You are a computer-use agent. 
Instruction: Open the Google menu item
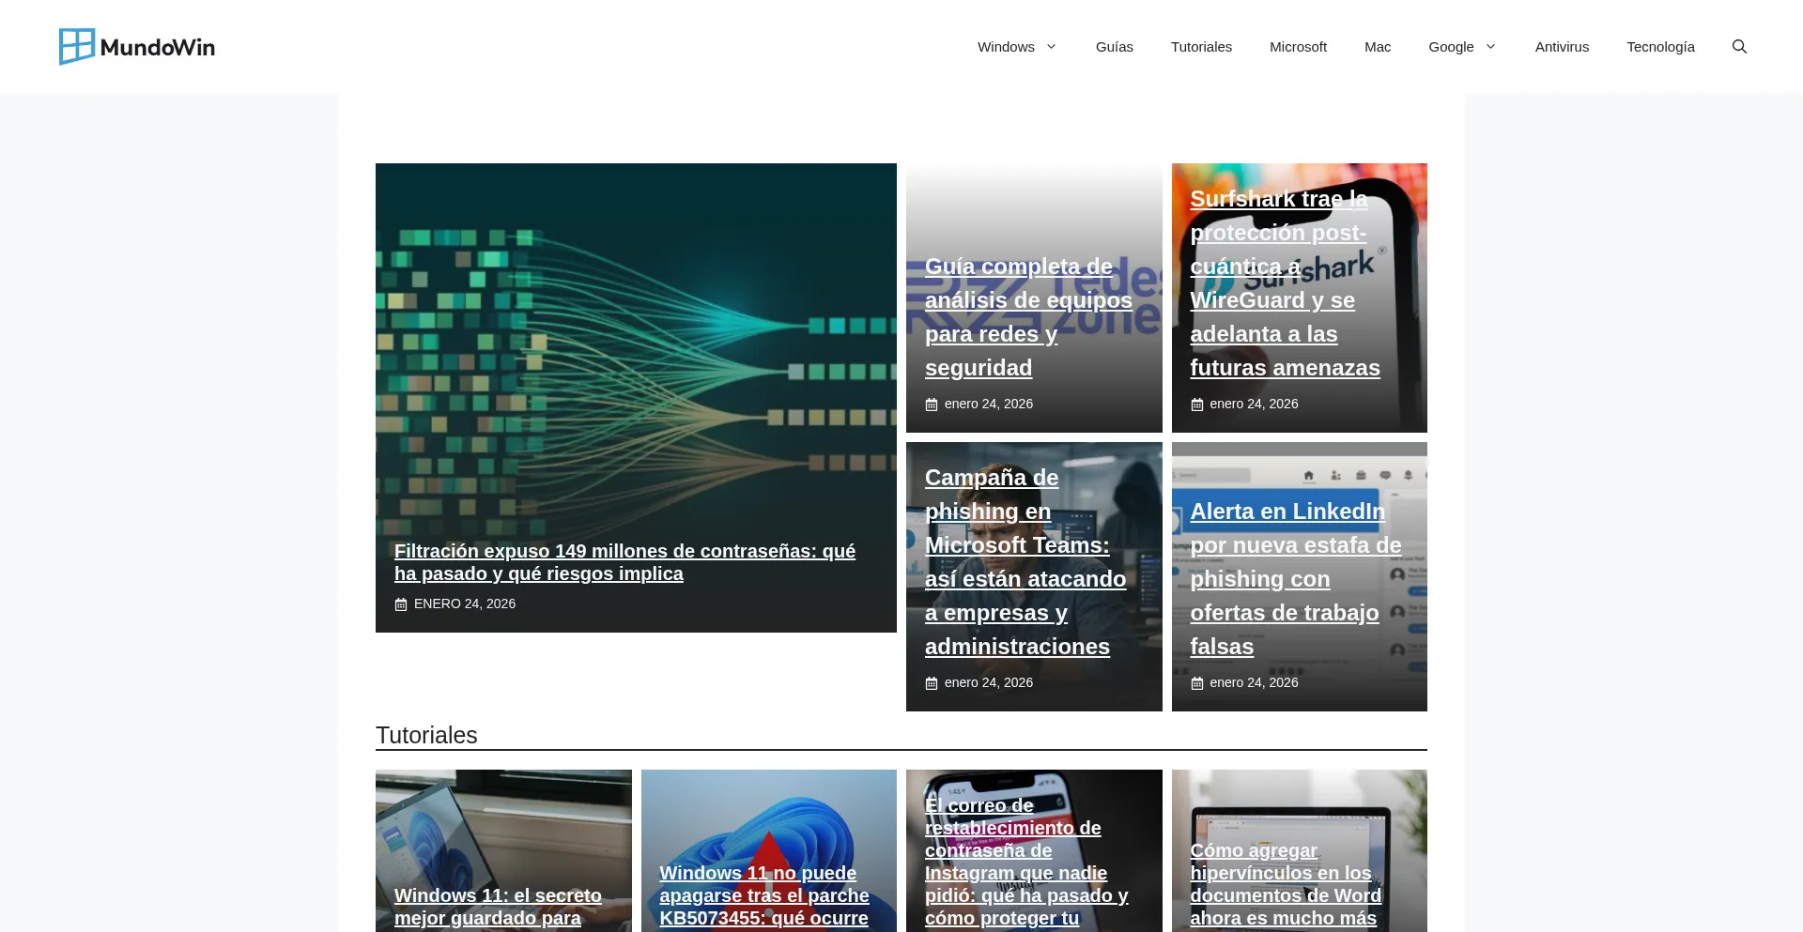[1451, 47]
